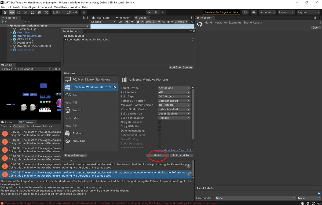Screen dimensions: 322x205
Task: Open the Build configuration dropdown
Action: (174, 118)
